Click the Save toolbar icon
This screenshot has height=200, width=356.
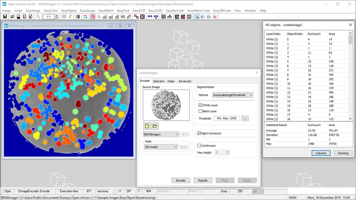[x=5, y=17]
